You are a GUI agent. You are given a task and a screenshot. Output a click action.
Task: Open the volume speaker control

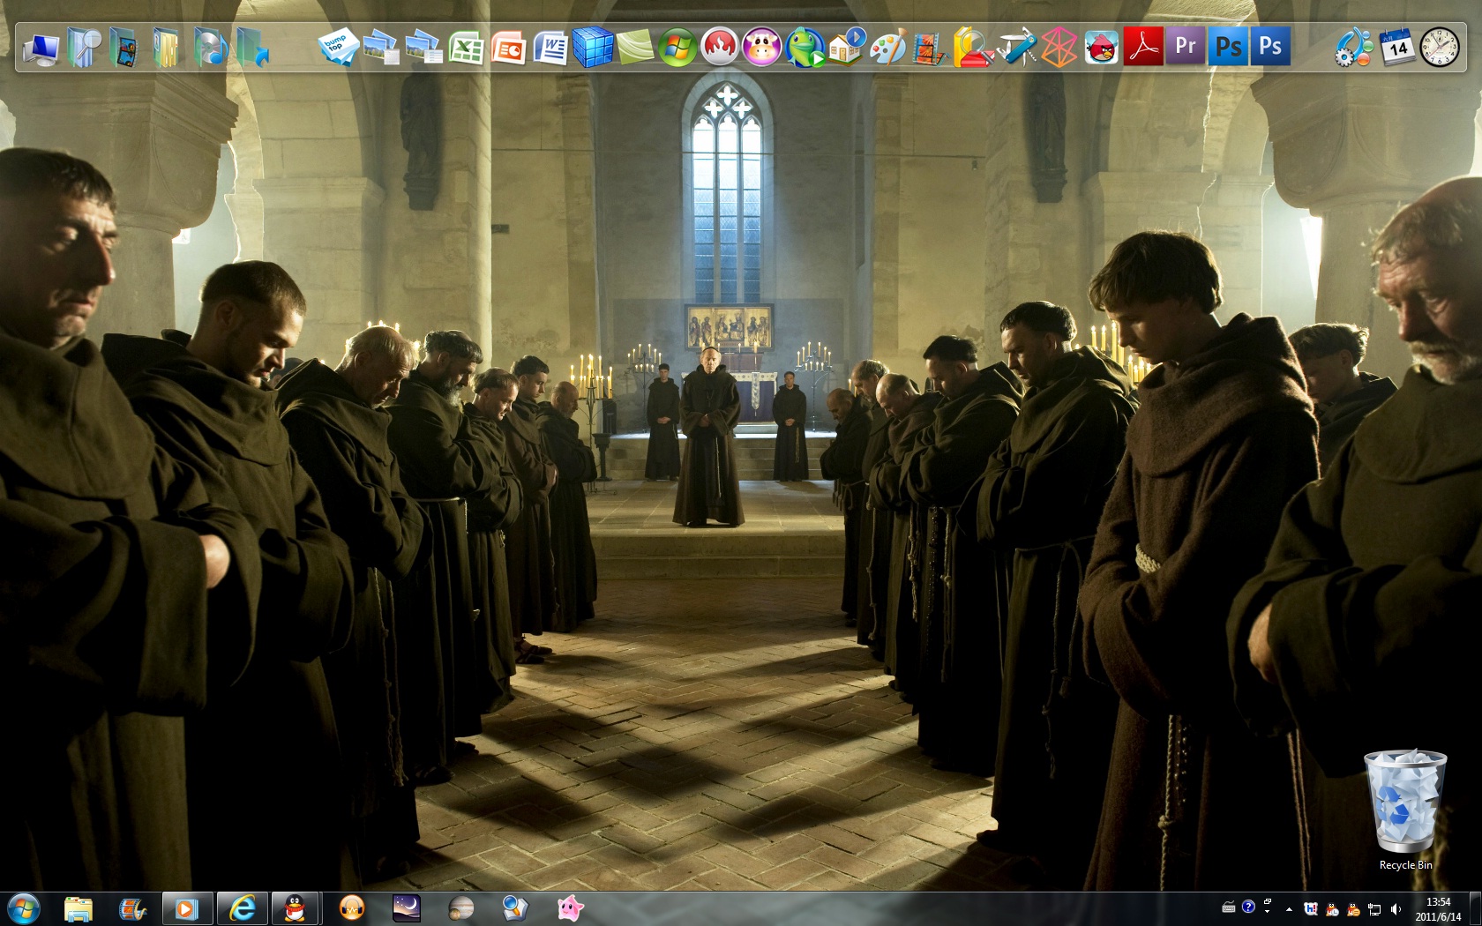pyautogui.click(x=1396, y=908)
